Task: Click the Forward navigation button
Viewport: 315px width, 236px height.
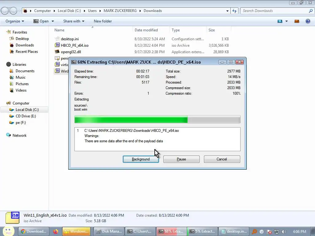Action: pos(13,11)
